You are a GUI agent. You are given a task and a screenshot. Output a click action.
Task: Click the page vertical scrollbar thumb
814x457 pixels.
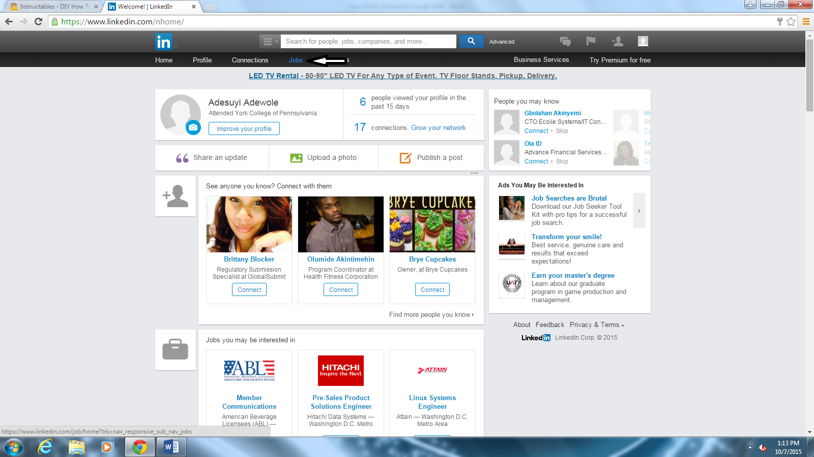click(809, 75)
